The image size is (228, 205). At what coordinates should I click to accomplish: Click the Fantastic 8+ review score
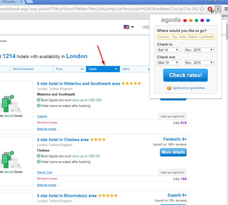pyautogui.click(x=175, y=139)
